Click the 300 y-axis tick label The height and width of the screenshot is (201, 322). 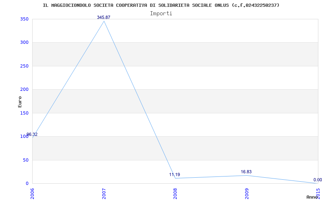(24, 43)
